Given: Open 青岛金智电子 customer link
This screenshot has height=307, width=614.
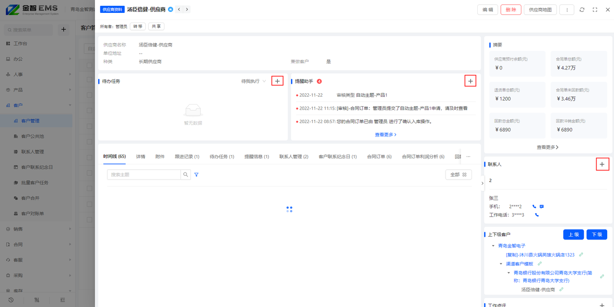Looking at the screenshot, I should pos(512,246).
